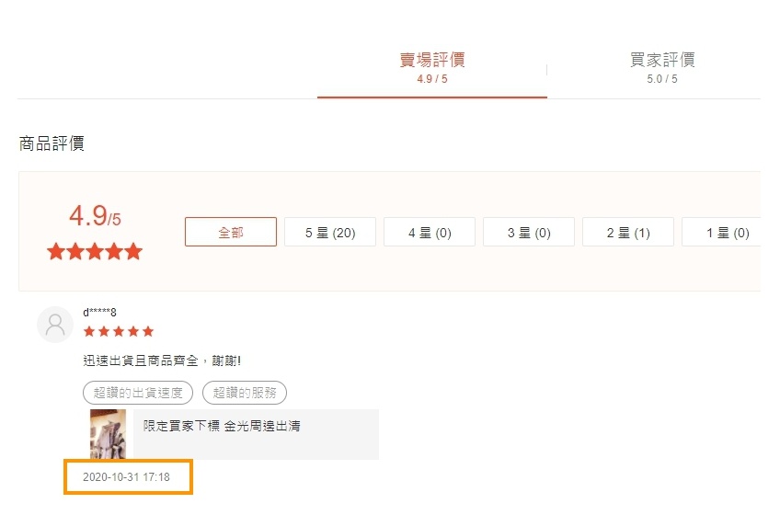Open the reviewed product thumbnail image

[x=108, y=434]
